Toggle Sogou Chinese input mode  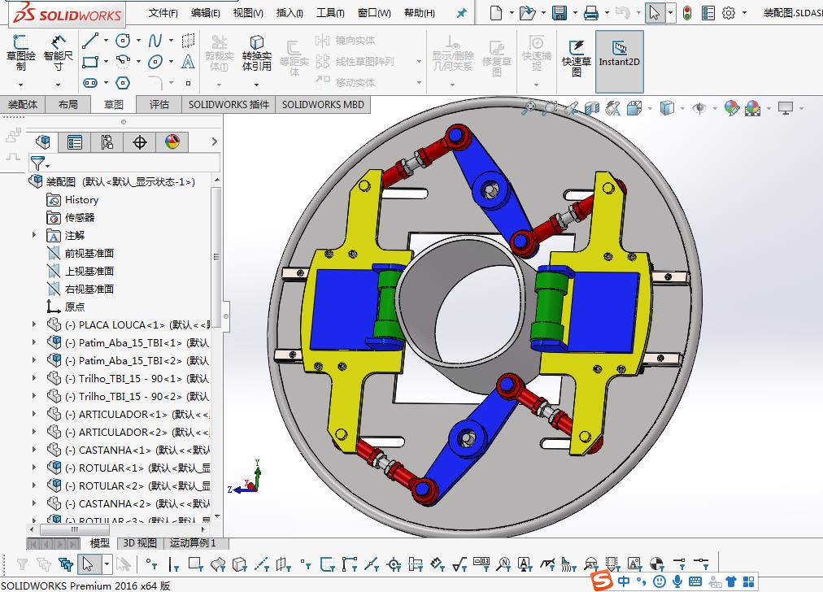tap(624, 581)
